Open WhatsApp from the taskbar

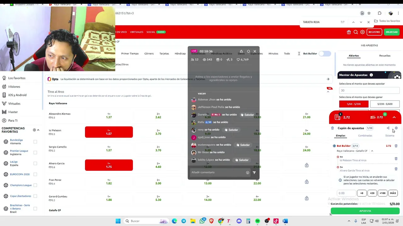(x=202, y=221)
